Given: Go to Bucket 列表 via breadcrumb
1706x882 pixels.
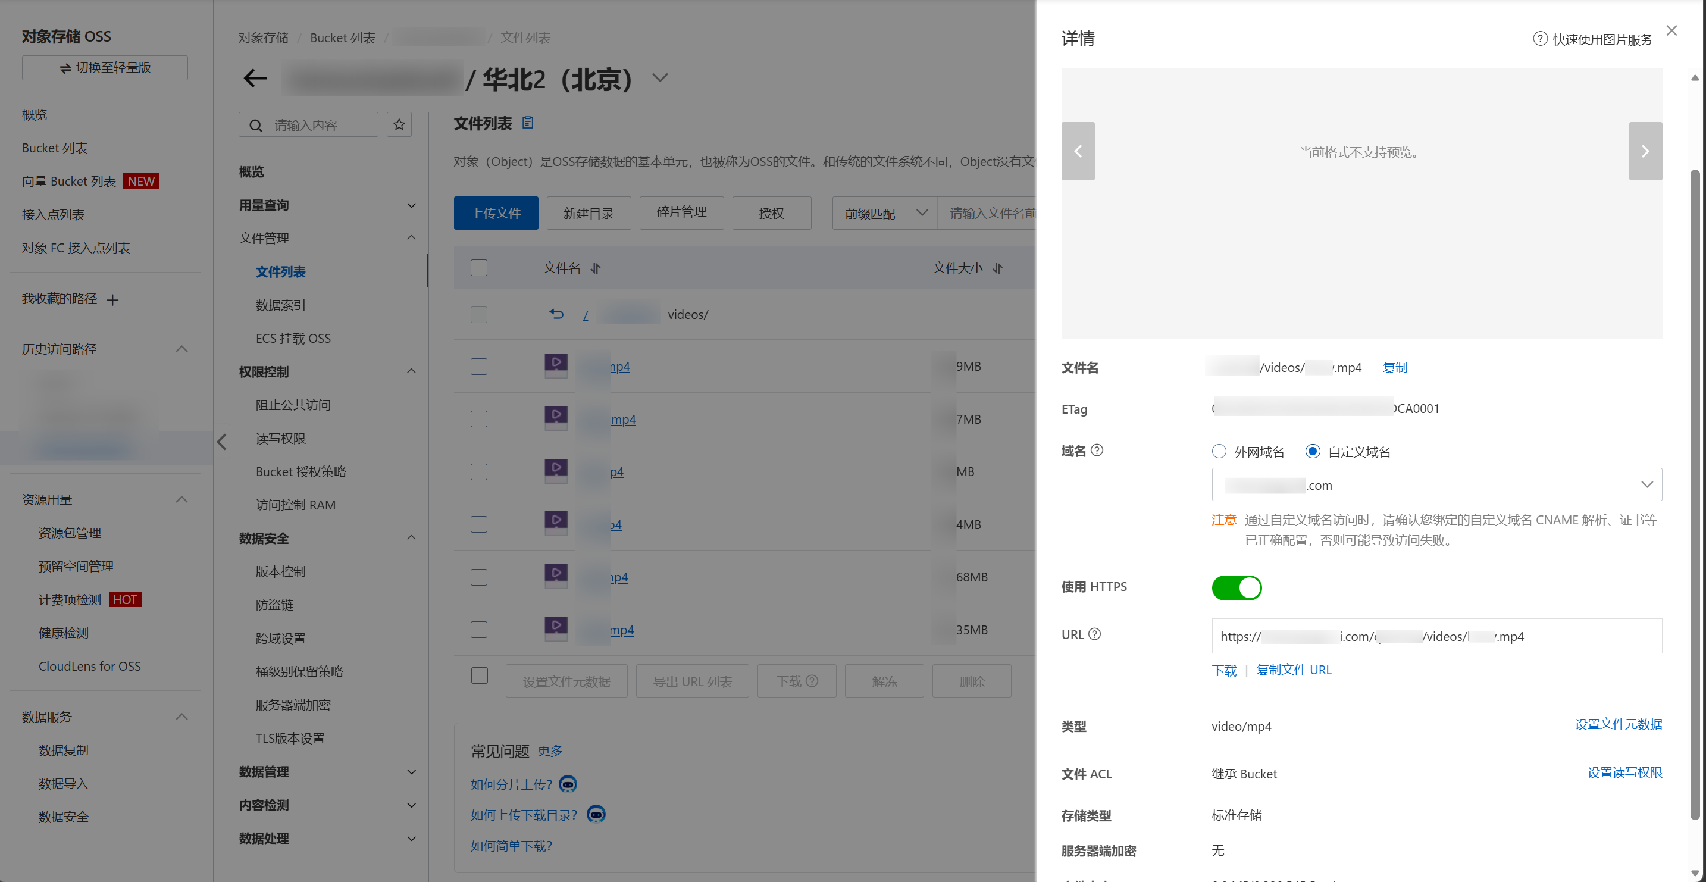Looking at the screenshot, I should tap(342, 37).
